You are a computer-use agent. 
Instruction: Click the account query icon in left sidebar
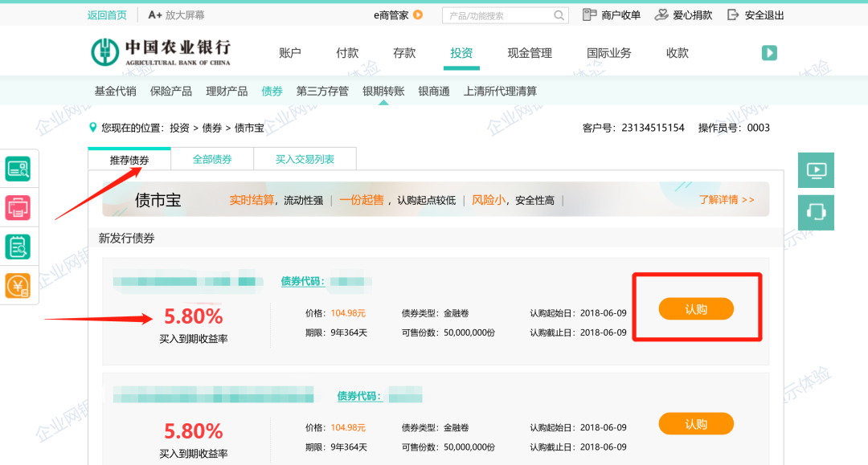click(x=18, y=169)
